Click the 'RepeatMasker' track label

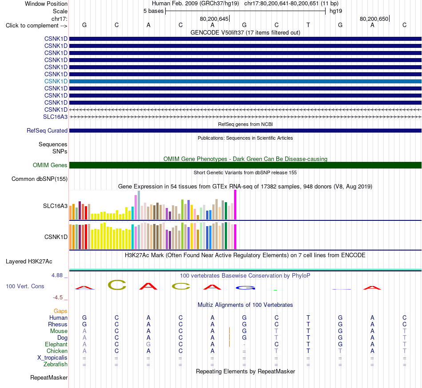[49, 377]
